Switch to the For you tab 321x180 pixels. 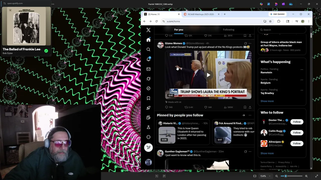pos(179,29)
